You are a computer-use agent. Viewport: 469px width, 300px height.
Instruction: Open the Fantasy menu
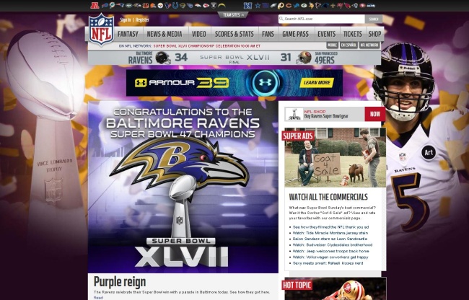128,34
